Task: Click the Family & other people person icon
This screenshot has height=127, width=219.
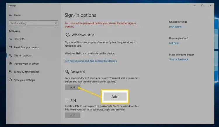Action: (x=10, y=72)
